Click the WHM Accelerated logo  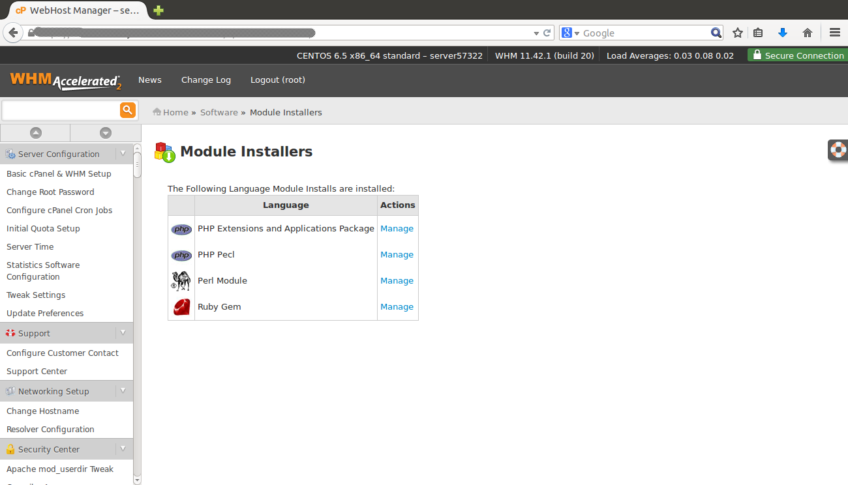(x=65, y=80)
